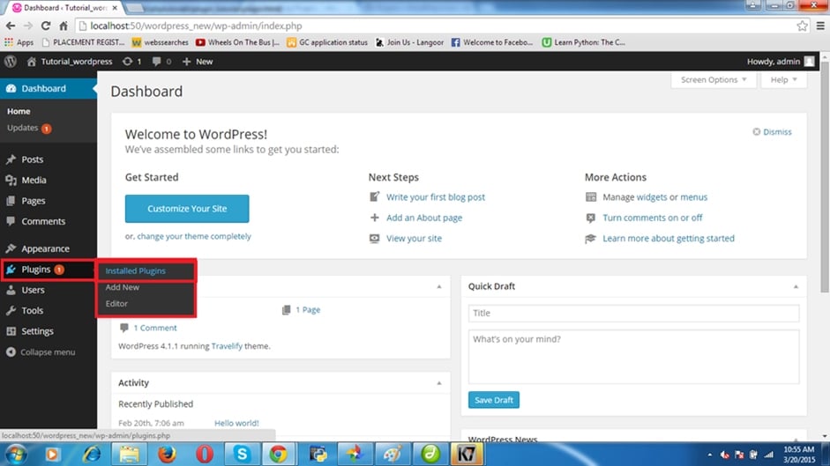
Task: Open Internet Explorer from the taskbar
Action: 92,455
